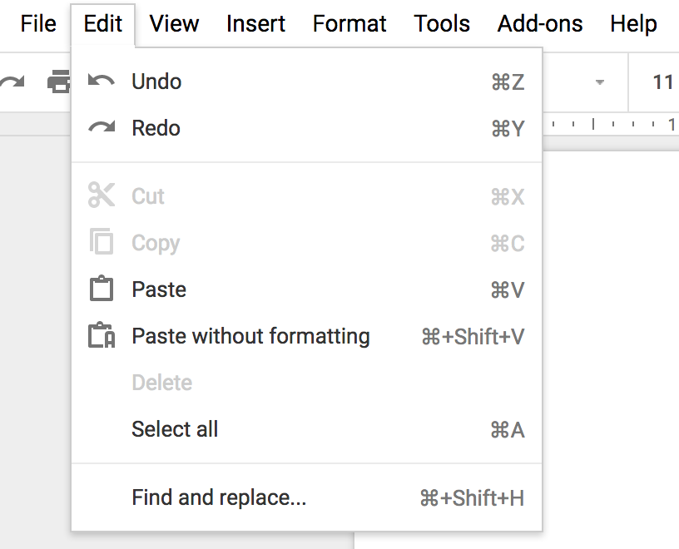
Task: Open the Tools menu
Action: click(x=442, y=24)
